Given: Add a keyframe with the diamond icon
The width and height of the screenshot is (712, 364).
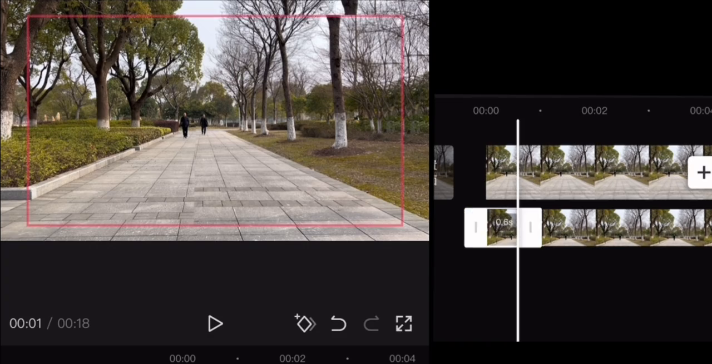Looking at the screenshot, I should click(305, 323).
